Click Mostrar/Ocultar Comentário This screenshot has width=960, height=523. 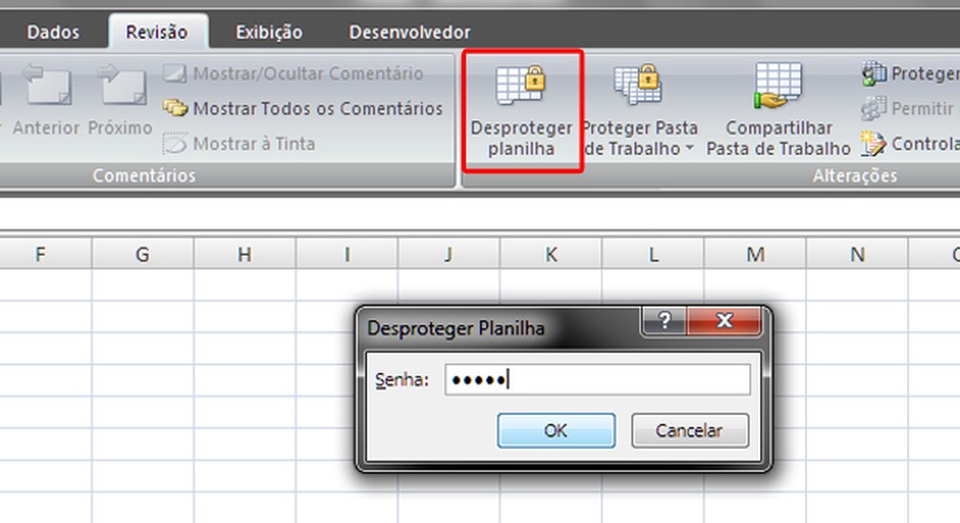pyautogui.click(x=293, y=73)
